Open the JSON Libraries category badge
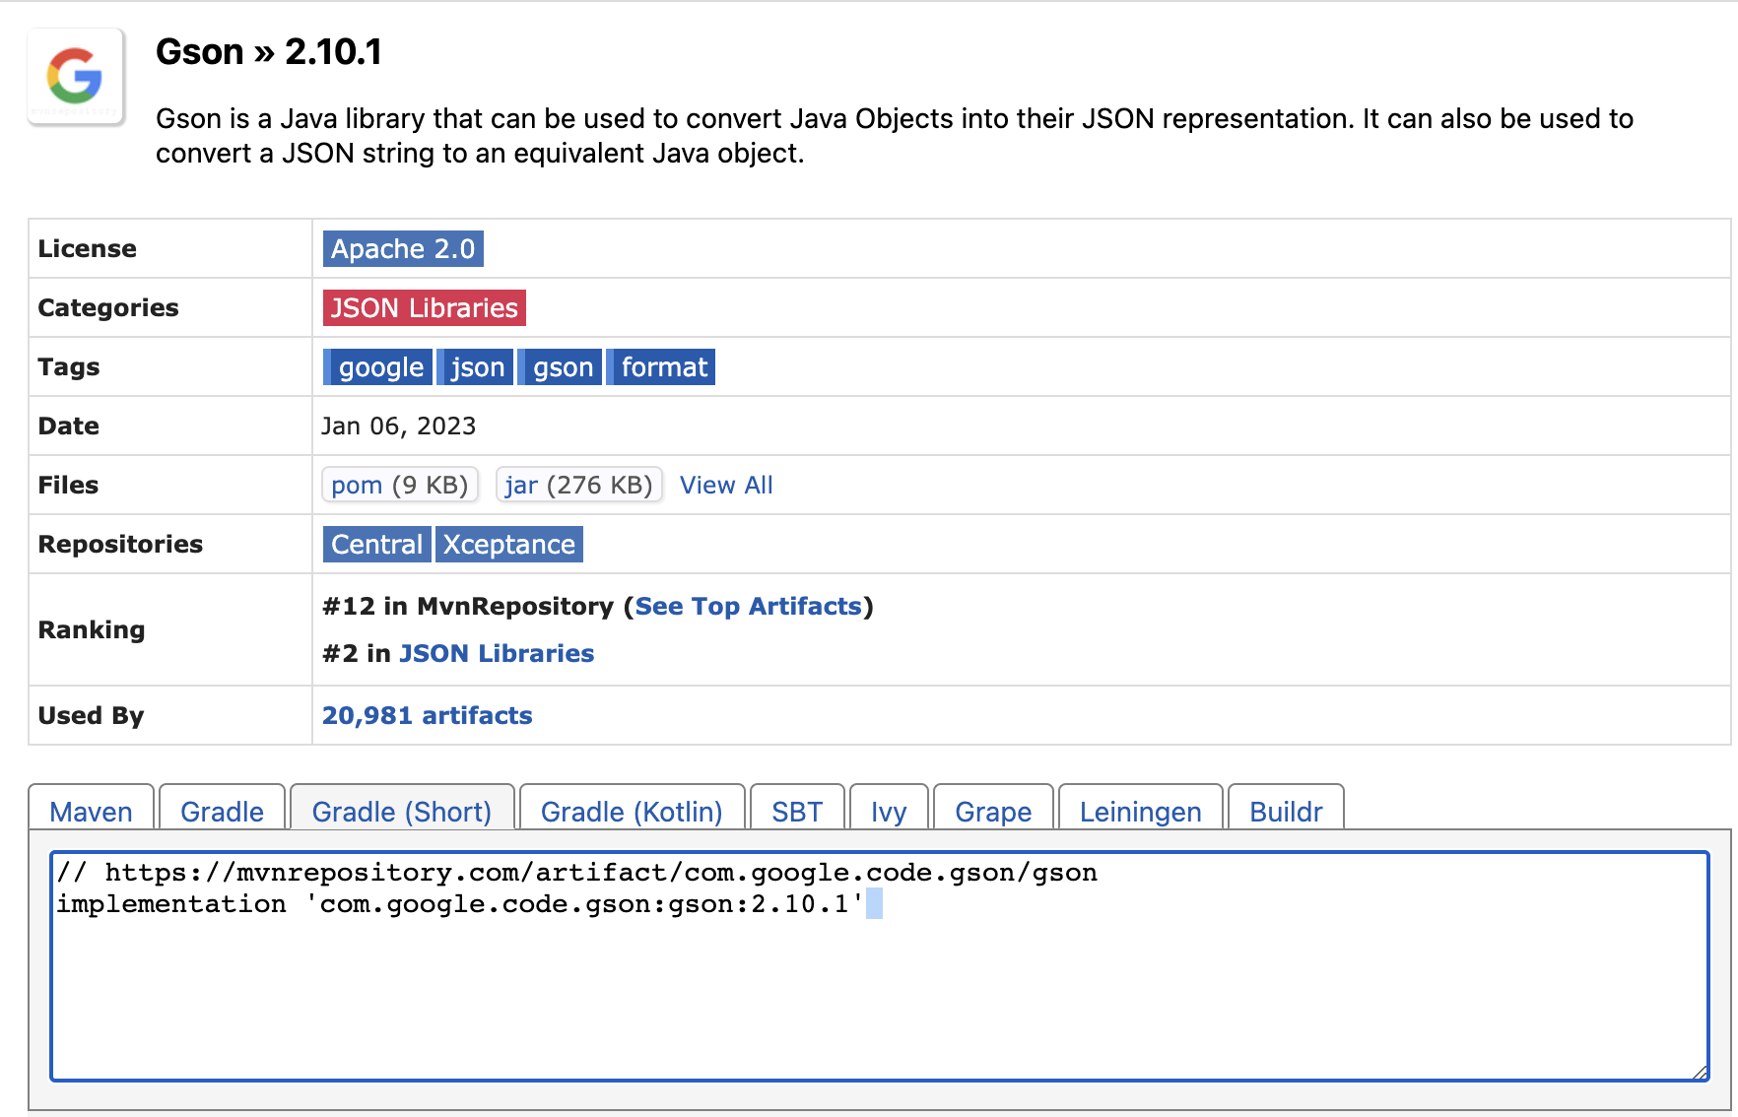 pos(425,308)
